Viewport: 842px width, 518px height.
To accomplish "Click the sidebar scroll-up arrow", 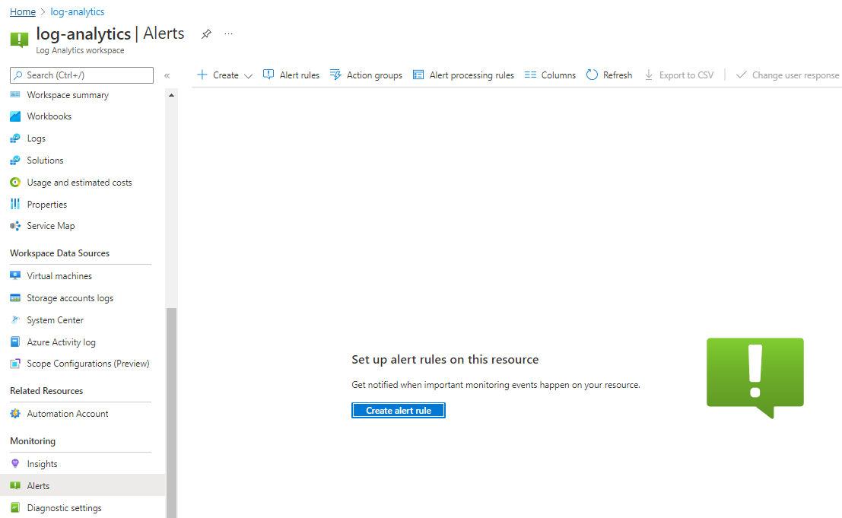I will point(171,95).
